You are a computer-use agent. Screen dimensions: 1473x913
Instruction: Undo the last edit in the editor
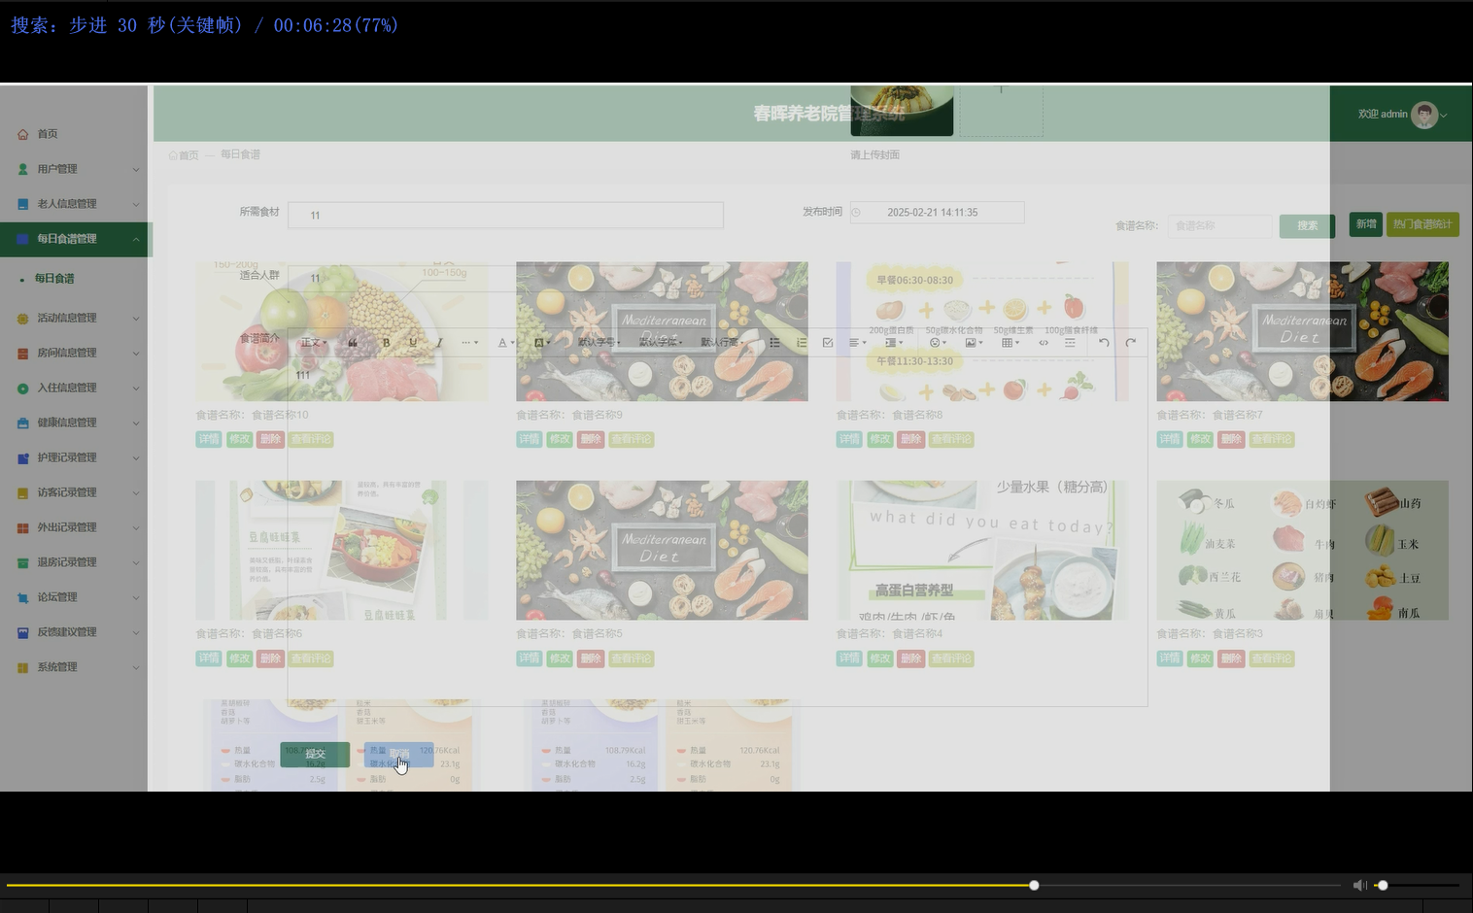pos(1104,343)
